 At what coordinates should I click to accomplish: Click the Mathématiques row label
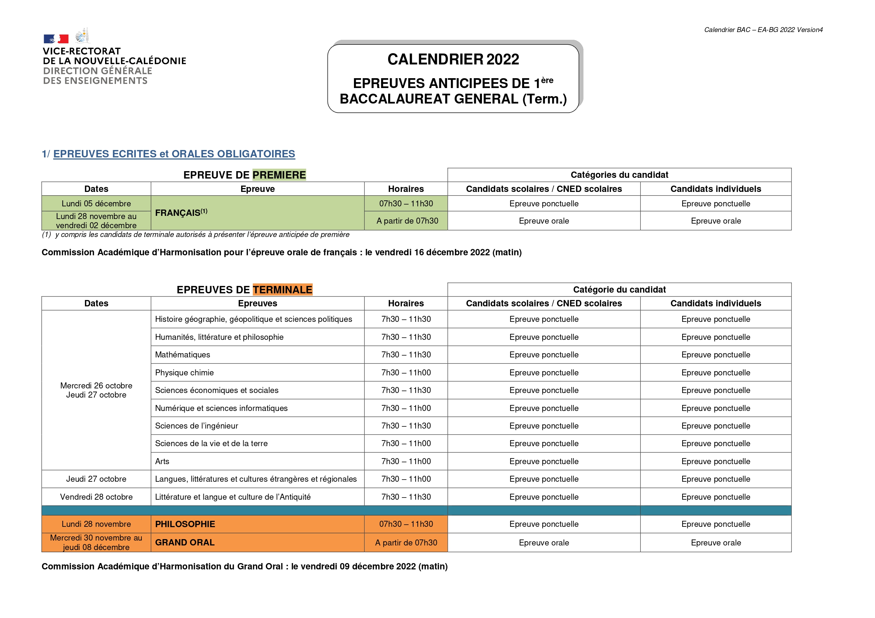tap(183, 355)
